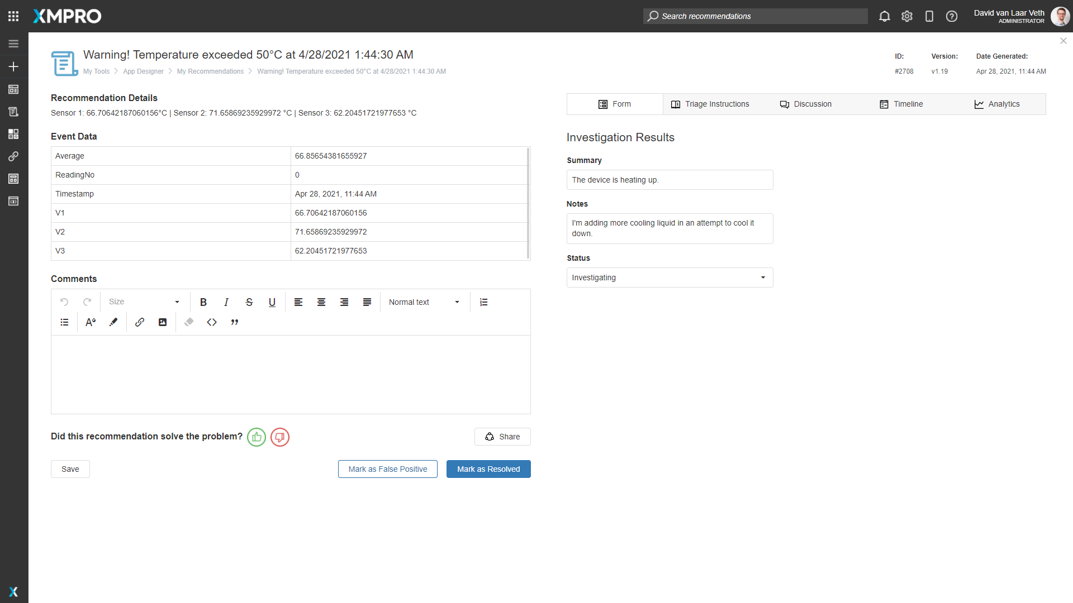Insert a hyperlink into the comment
This screenshot has width=1073, height=603.
[140, 322]
